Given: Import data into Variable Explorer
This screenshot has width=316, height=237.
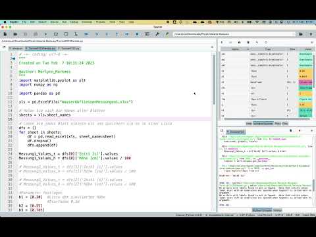Looking at the screenshot, I should pos(222,42).
